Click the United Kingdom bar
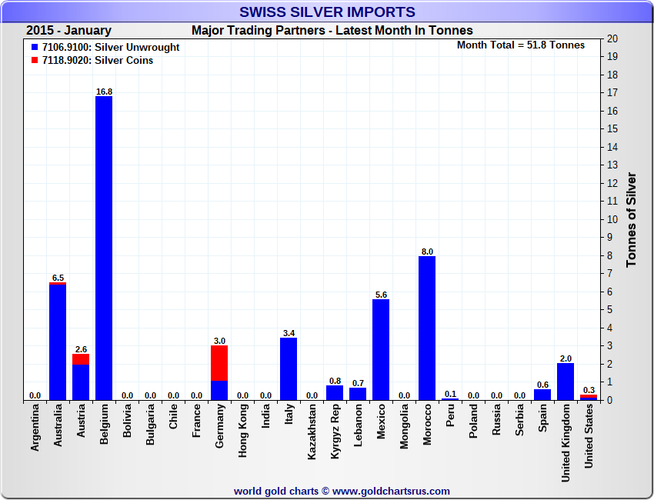This screenshot has height=500, width=654. (x=566, y=382)
